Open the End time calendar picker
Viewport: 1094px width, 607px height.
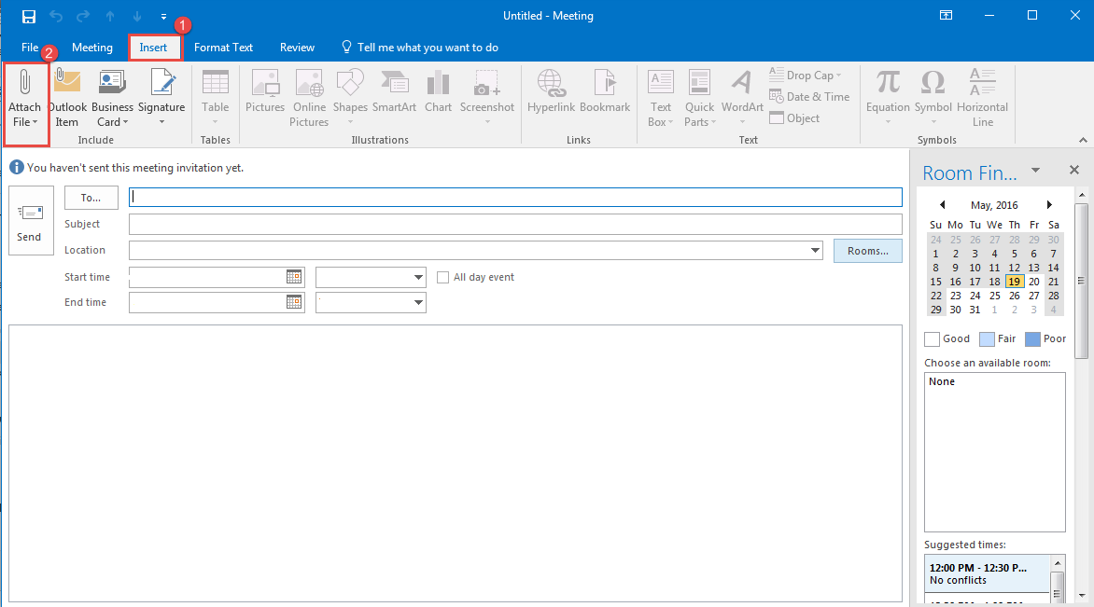[294, 302]
